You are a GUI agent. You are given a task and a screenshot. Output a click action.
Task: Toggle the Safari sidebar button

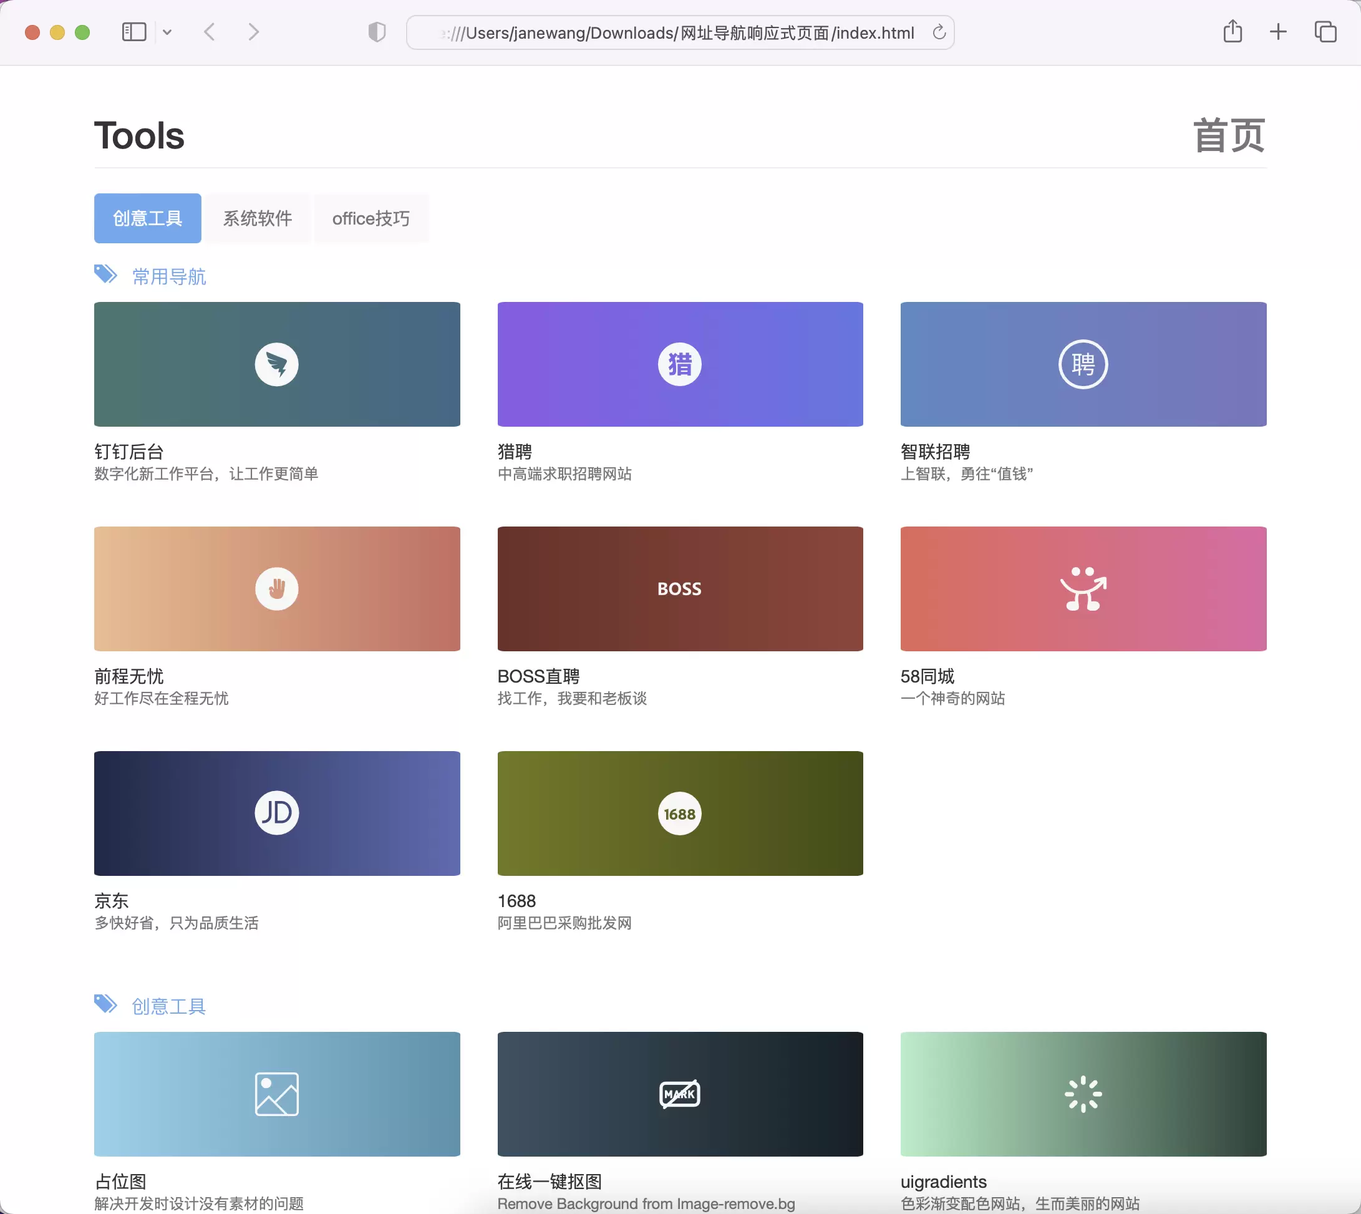pos(134,32)
